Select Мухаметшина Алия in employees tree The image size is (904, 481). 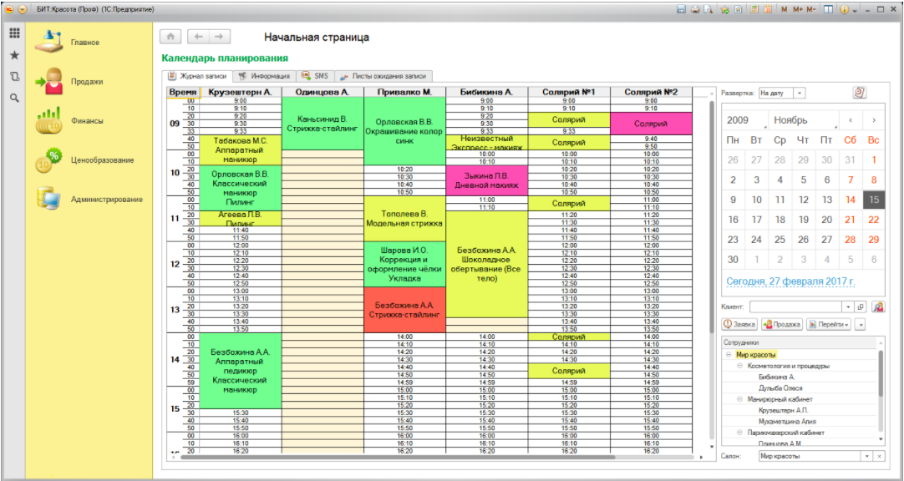(787, 422)
